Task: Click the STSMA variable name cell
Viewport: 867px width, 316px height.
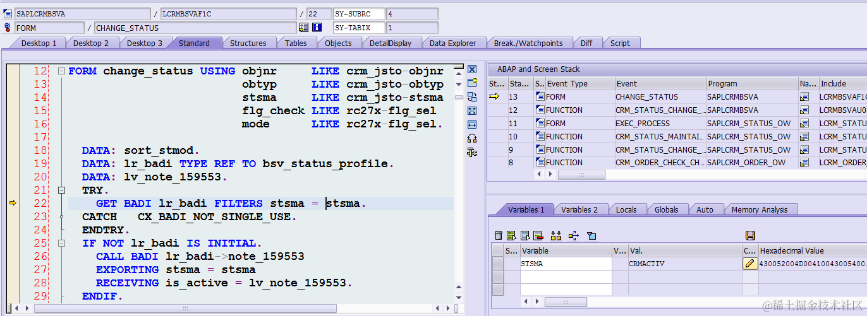Action: click(566, 264)
